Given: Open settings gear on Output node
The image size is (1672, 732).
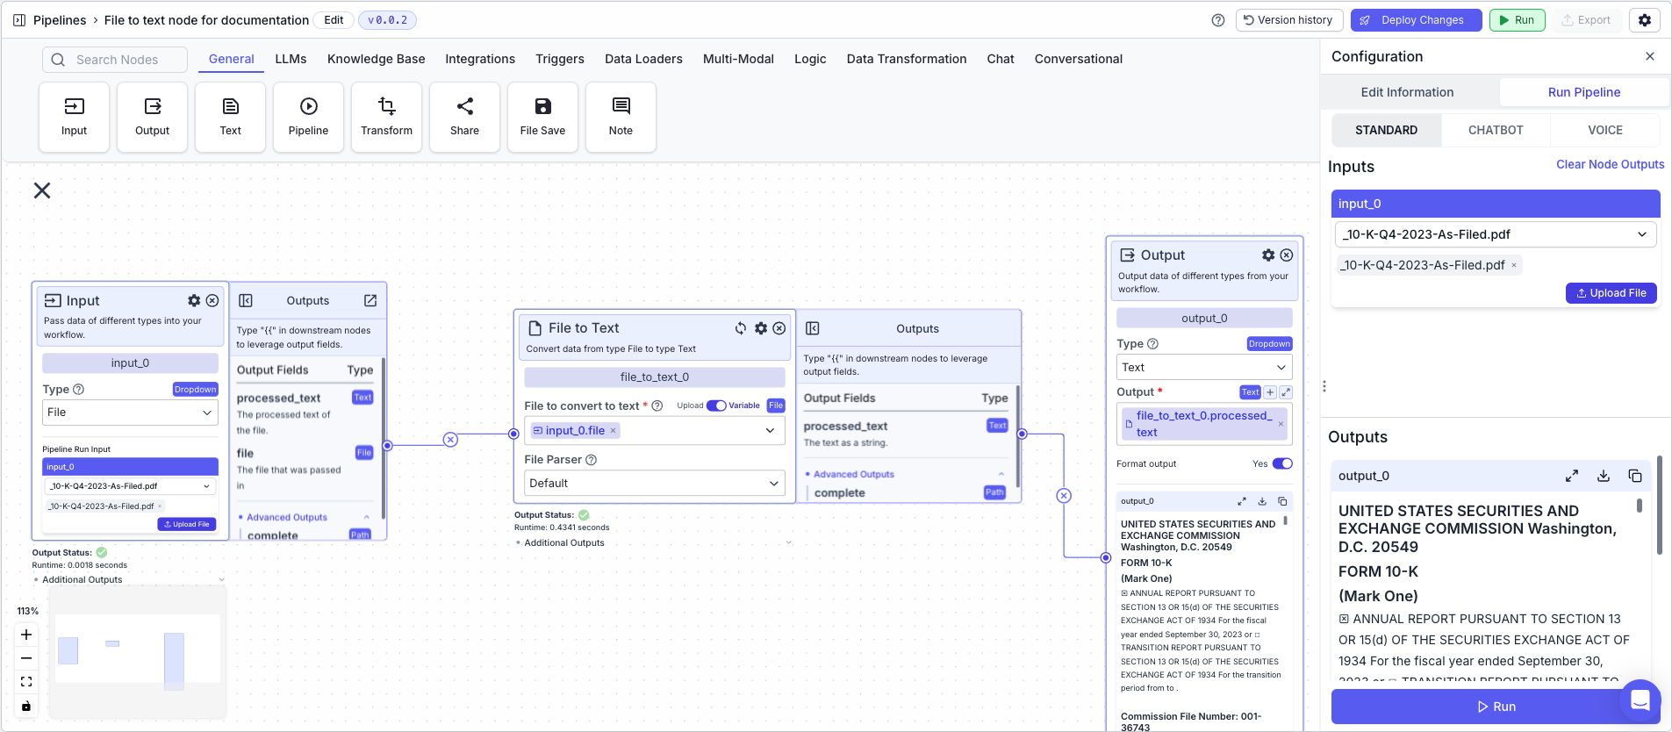Looking at the screenshot, I should pyautogui.click(x=1268, y=255).
